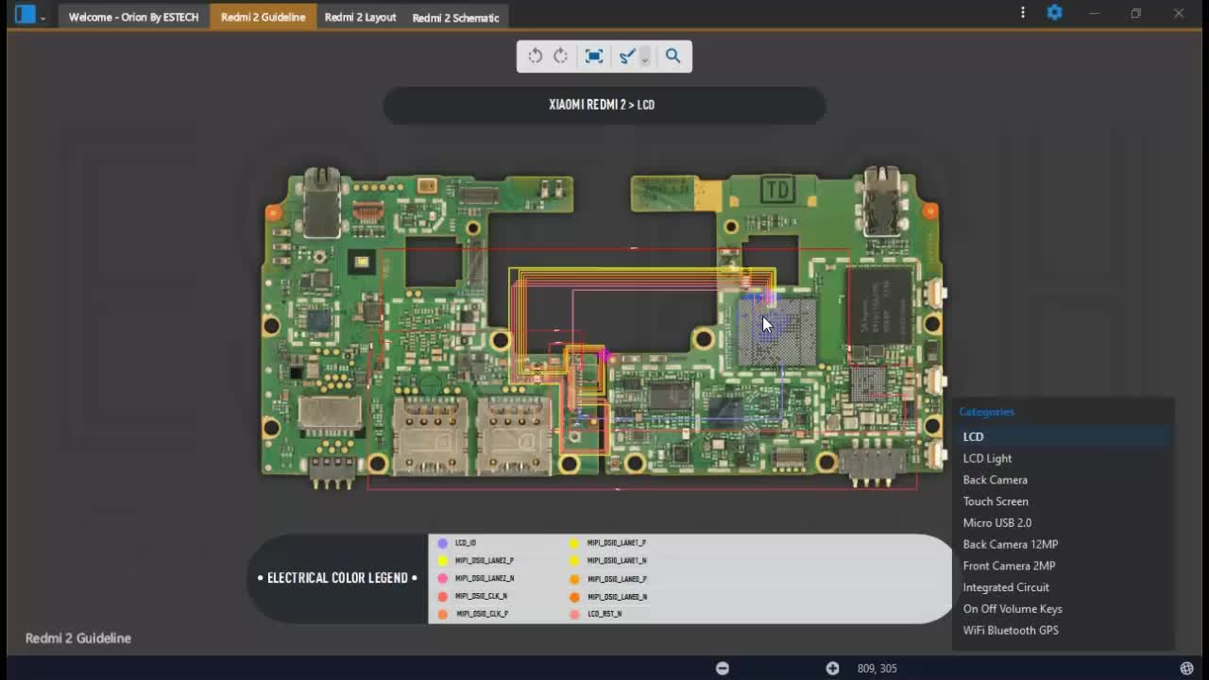Fit the board to screen
This screenshot has height=680, width=1209.
coord(594,56)
